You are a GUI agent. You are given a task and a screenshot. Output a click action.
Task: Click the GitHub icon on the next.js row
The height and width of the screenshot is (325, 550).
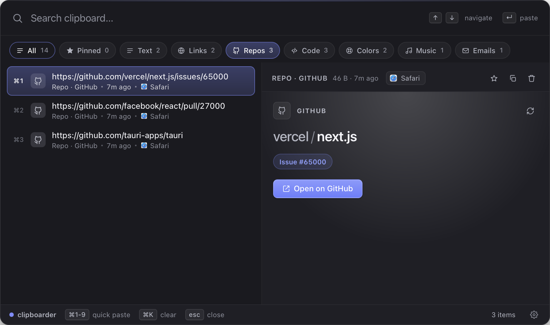click(38, 81)
